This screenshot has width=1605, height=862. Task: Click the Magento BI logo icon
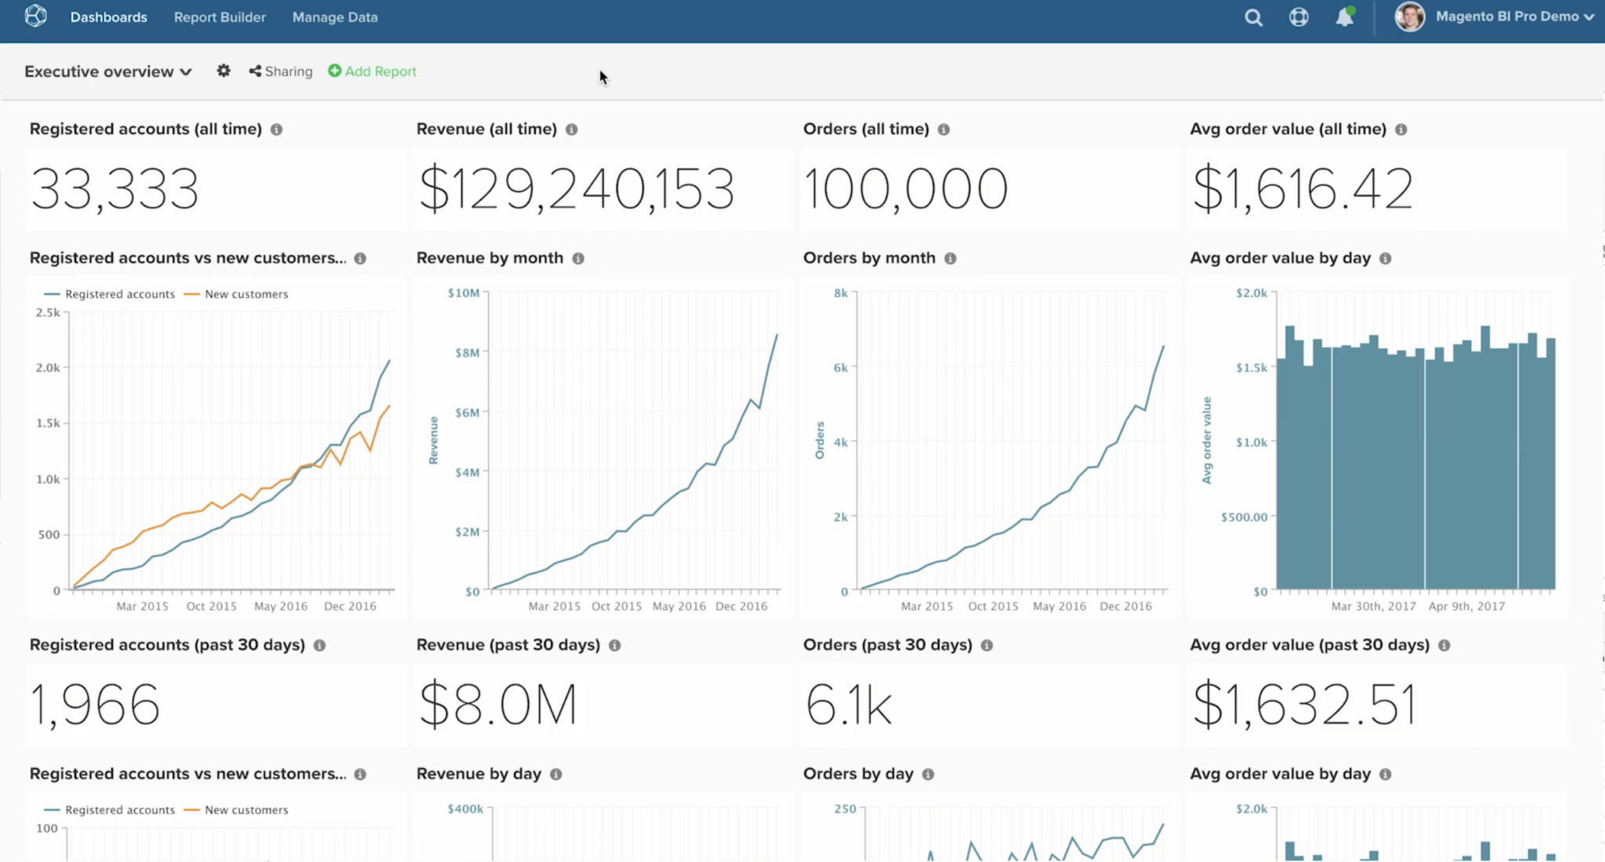pyautogui.click(x=35, y=16)
